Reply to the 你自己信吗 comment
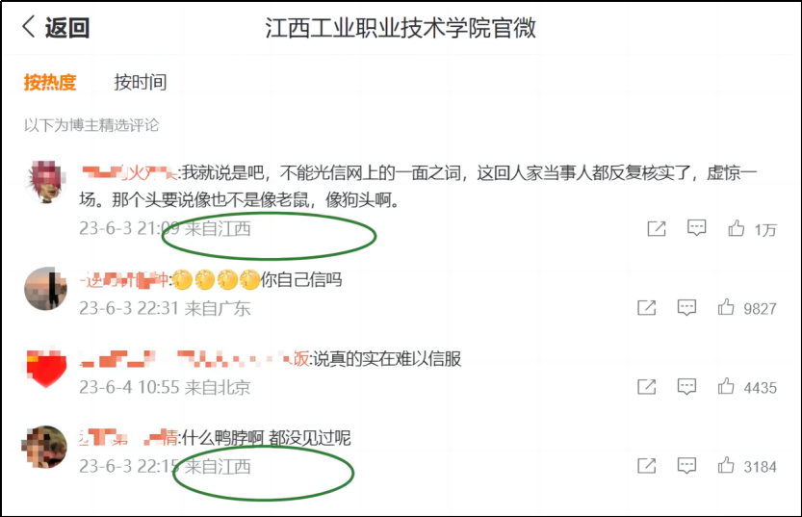Viewport: 802px width, 517px height. pos(686,307)
